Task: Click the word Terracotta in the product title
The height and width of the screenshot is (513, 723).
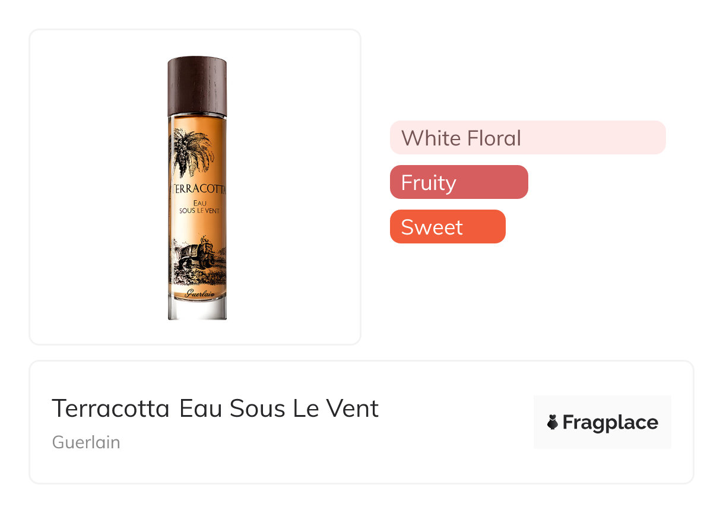Action: (x=111, y=408)
